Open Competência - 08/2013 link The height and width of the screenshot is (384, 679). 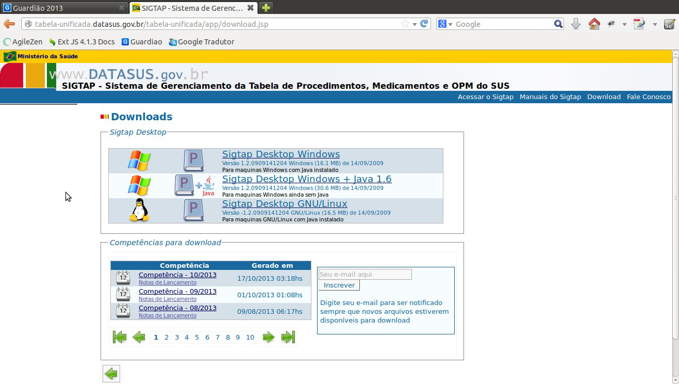(x=177, y=308)
